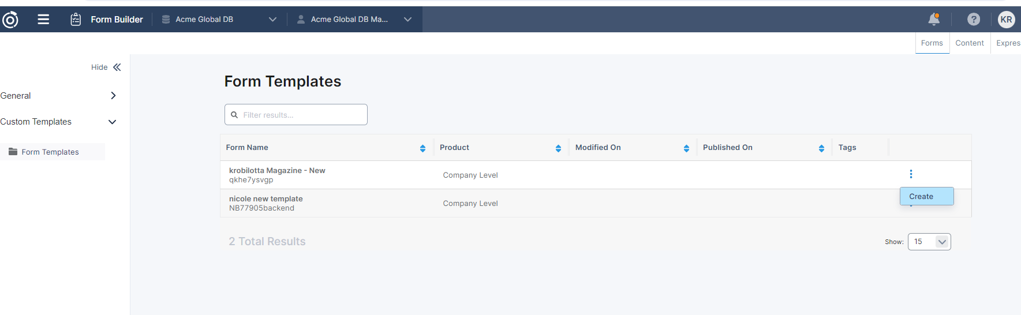Hide the left sidebar panel
1021x315 pixels.
106,67
